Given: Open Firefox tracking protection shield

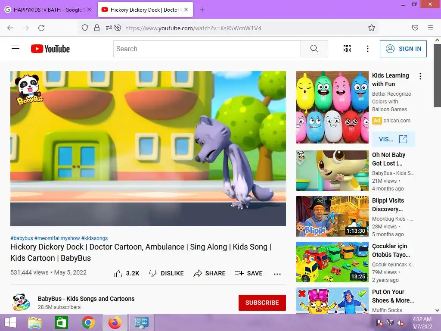Looking at the screenshot, I should pyautogui.click(x=85, y=28).
